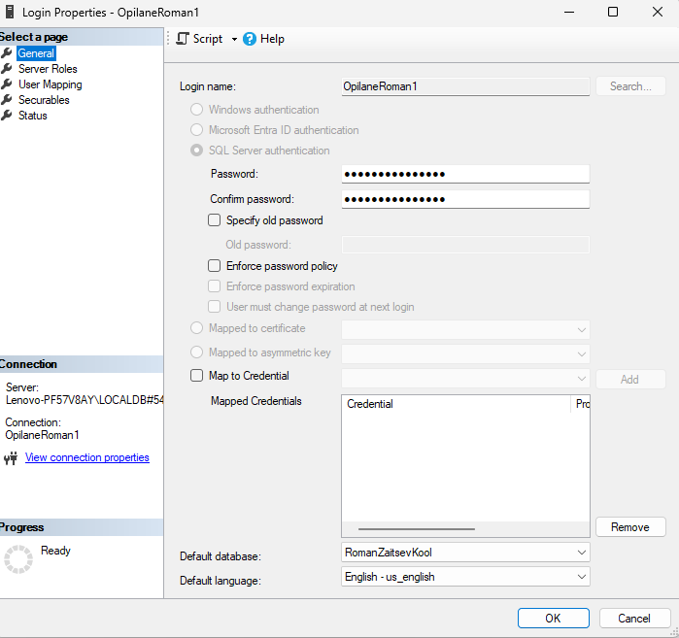Click the Securables wrench icon

click(7, 100)
